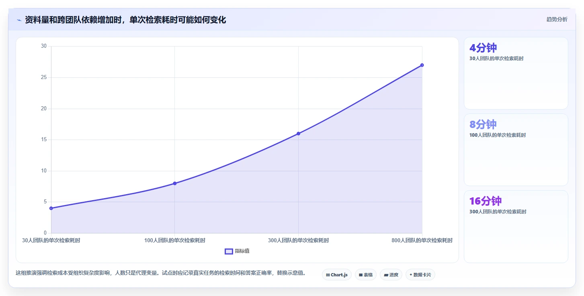This screenshot has width=584, height=296.
Task: Click the 100人团队 data point on chart
Action: click(175, 183)
